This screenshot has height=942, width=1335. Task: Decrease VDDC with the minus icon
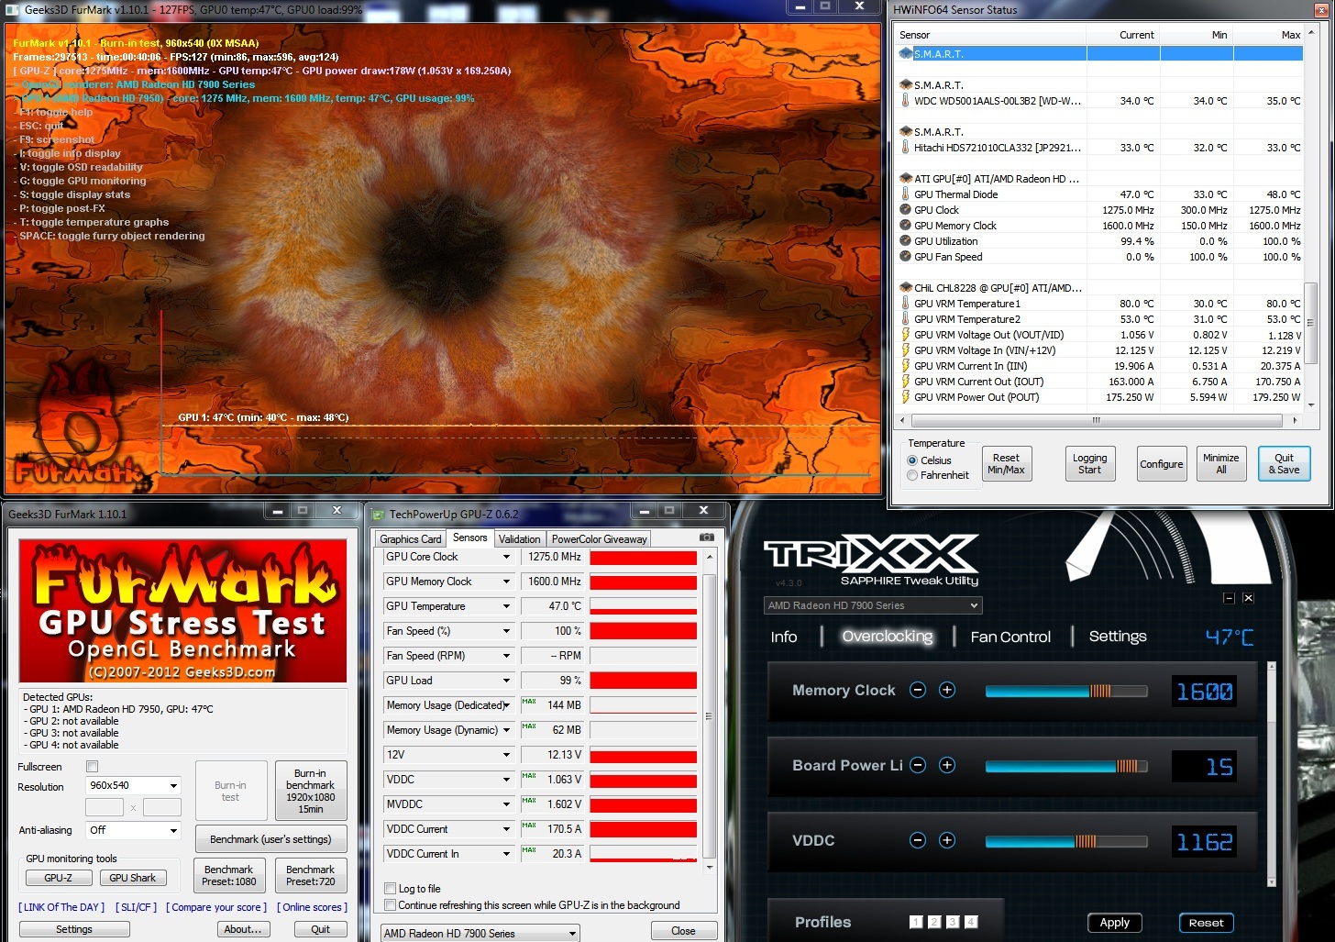click(x=918, y=840)
